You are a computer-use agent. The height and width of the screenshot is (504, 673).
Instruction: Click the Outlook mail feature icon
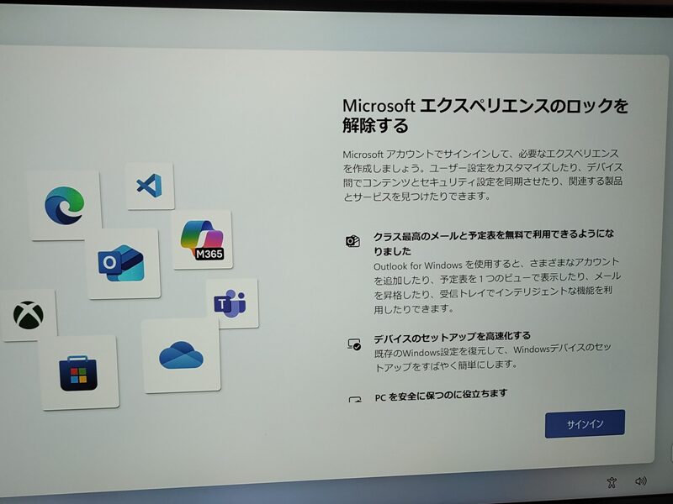pos(352,241)
